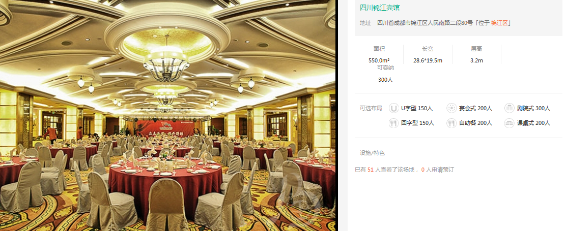Click the 长宽 28.6*19.5m info cell
This screenshot has height=231, width=566.
[428, 54]
